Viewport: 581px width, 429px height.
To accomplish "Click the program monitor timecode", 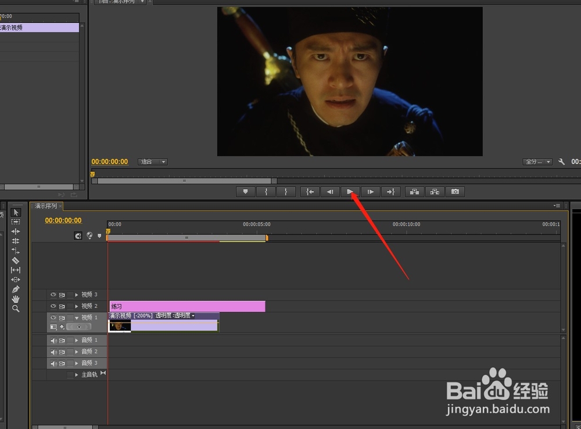I will coord(110,162).
